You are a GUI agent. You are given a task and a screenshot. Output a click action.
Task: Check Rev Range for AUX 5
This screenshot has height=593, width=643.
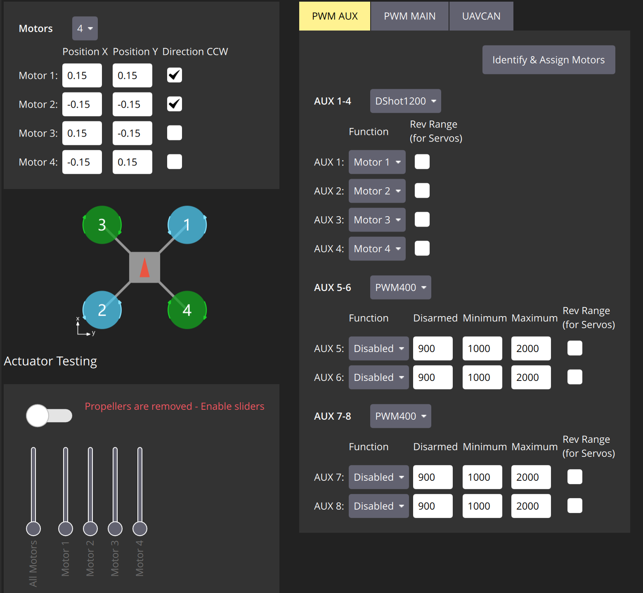pos(575,348)
